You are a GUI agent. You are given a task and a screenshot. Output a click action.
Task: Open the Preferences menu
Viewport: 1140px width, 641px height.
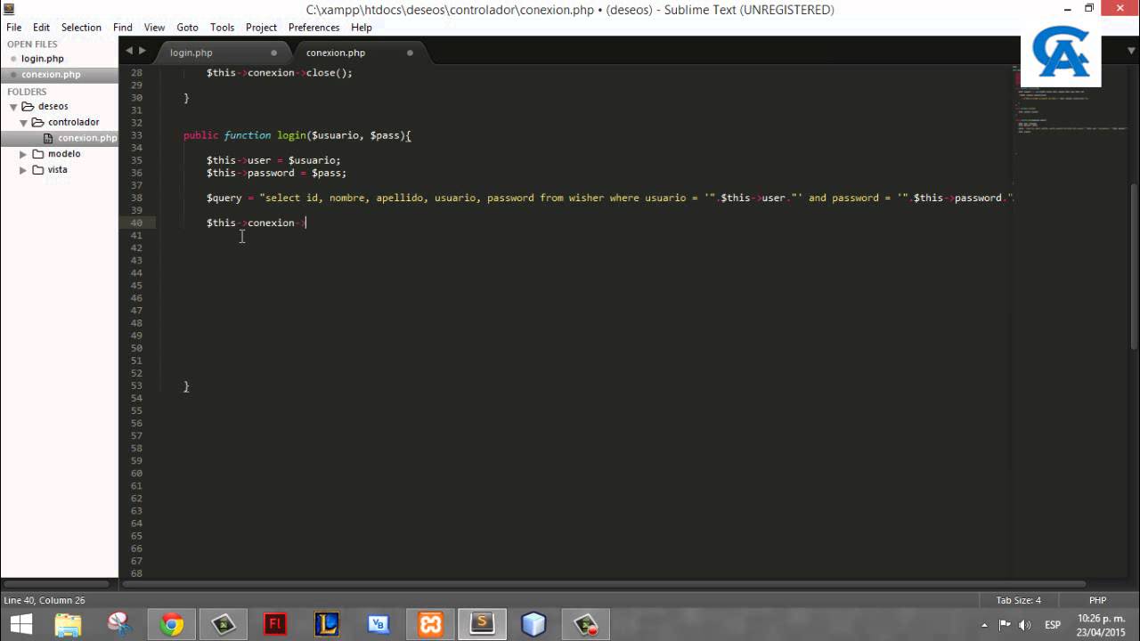(313, 28)
